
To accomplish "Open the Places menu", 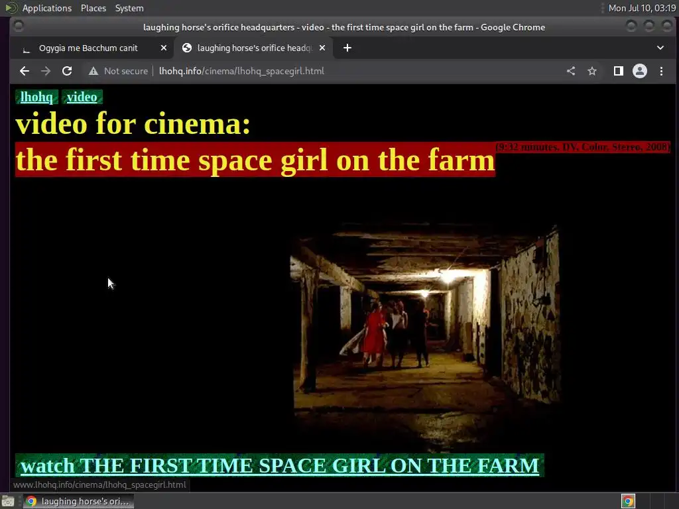I will pos(93,8).
